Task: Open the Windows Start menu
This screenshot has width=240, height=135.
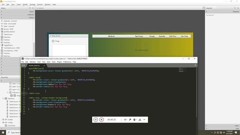Action: 3,132
